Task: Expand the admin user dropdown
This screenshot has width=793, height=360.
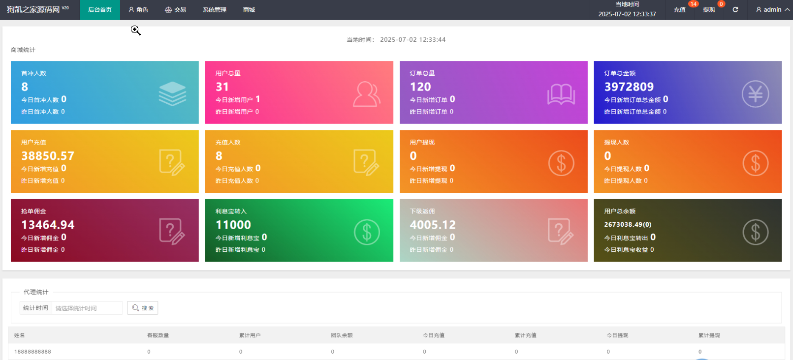Action: click(773, 10)
